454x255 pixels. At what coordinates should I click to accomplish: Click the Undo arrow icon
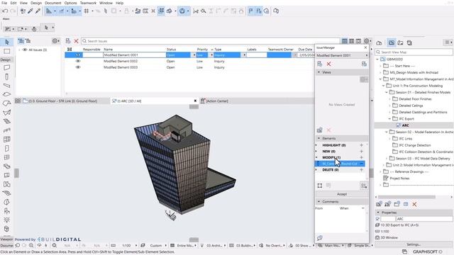(5, 11)
